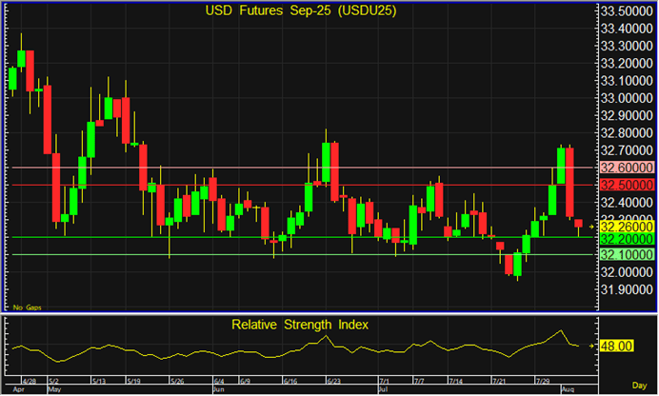The height and width of the screenshot is (396, 659).
Task: Click the RSI arrow marker beside 48.00
Action: (592, 346)
